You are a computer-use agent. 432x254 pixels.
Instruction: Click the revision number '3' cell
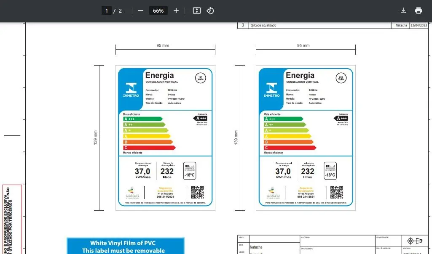tap(243, 25)
